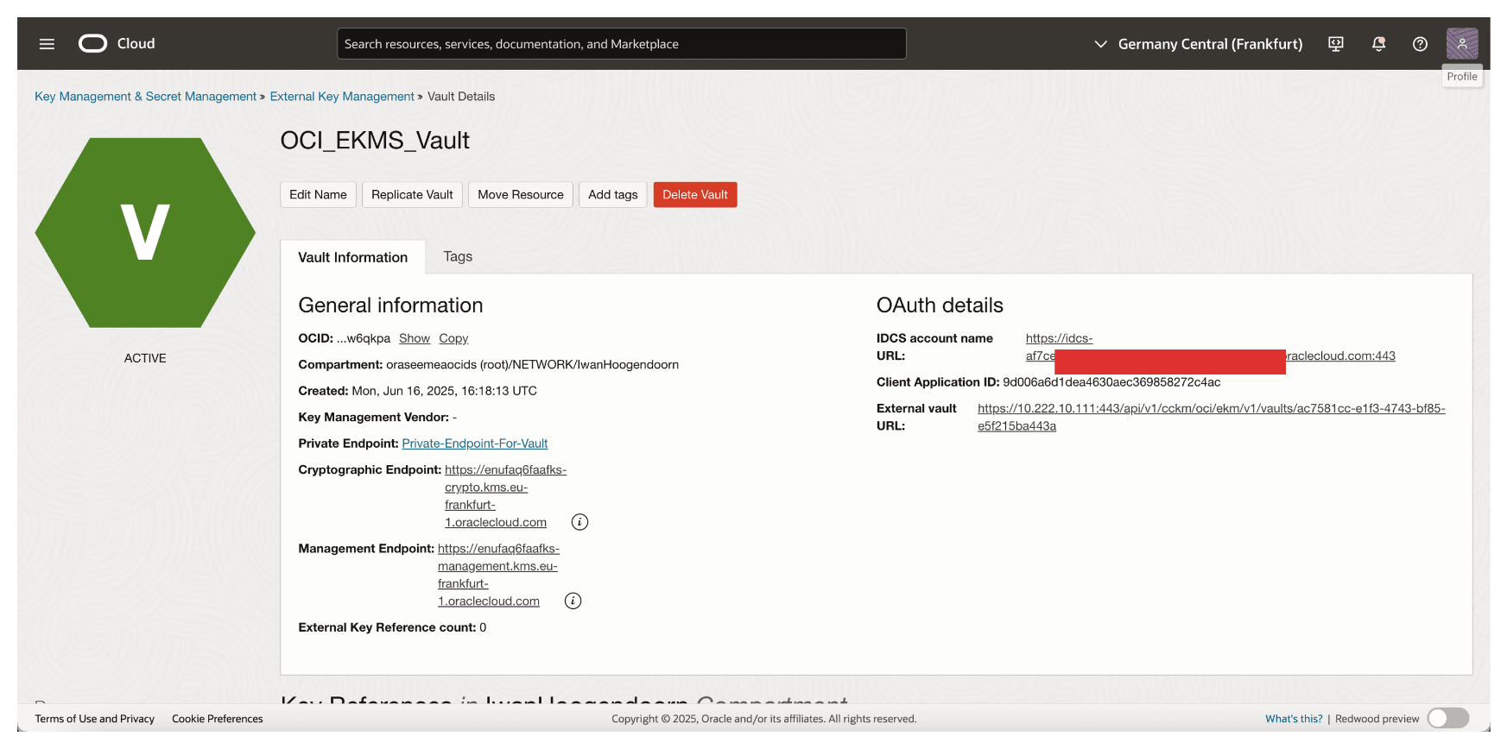The width and height of the screenshot is (1507, 749).
Task: Select the Compartment path text
Action: 533,365
